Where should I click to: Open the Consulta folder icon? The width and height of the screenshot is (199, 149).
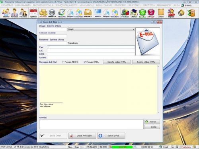[88, 13]
